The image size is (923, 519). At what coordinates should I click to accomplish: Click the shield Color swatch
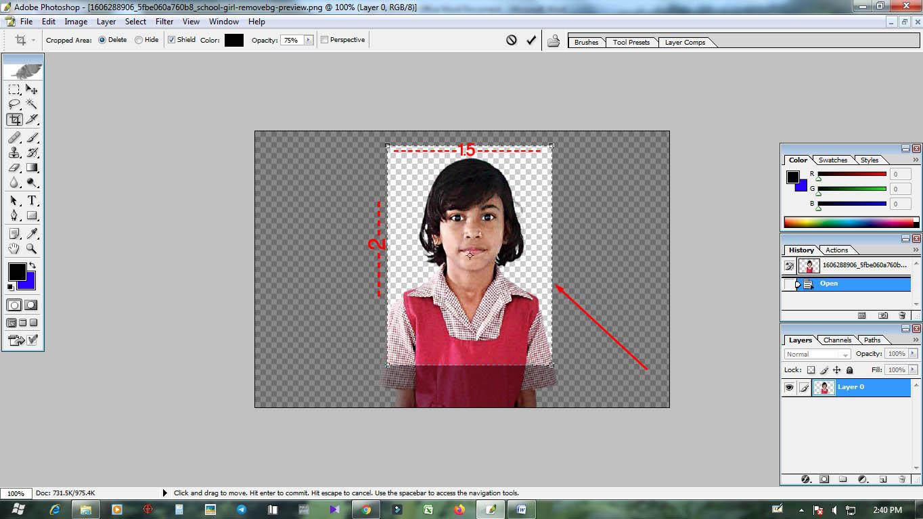(234, 40)
